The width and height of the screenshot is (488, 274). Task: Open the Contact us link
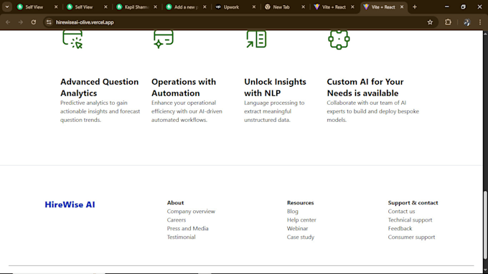401,211
